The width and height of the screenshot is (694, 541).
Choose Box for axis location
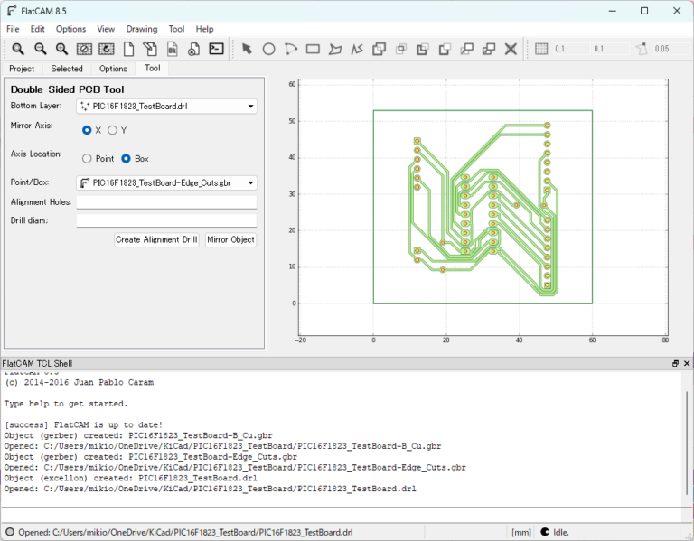click(126, 158)
